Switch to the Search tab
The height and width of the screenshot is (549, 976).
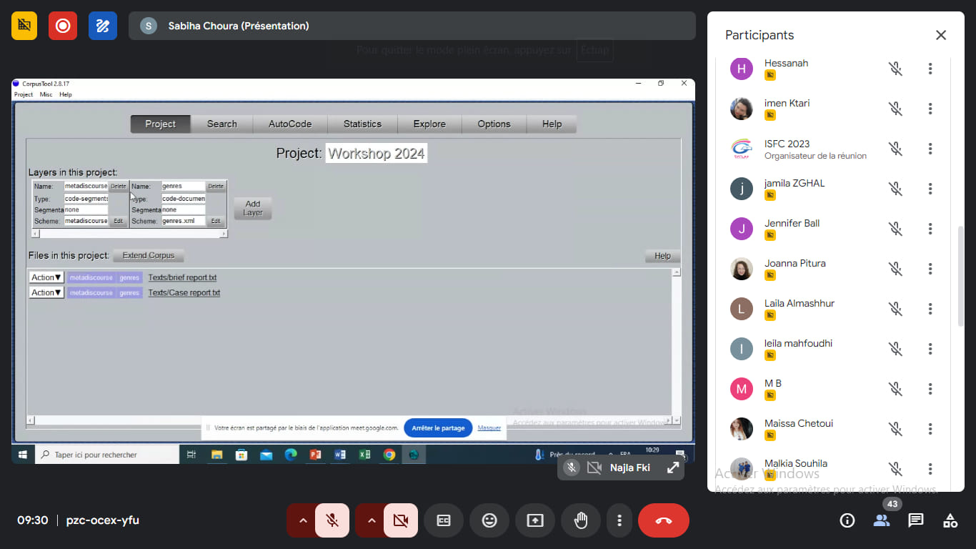point(222,124)
